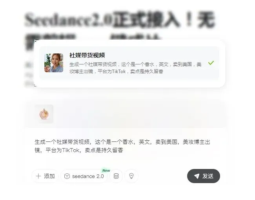
Task: Focus the prompt text starting 生成一个社媒带货视频
Action: click(x=122, y=146)
